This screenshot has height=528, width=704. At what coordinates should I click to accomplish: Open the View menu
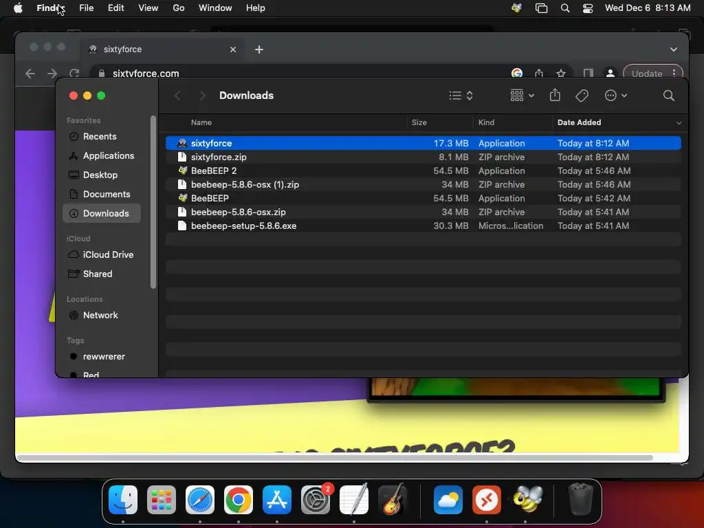coord(148,8)
